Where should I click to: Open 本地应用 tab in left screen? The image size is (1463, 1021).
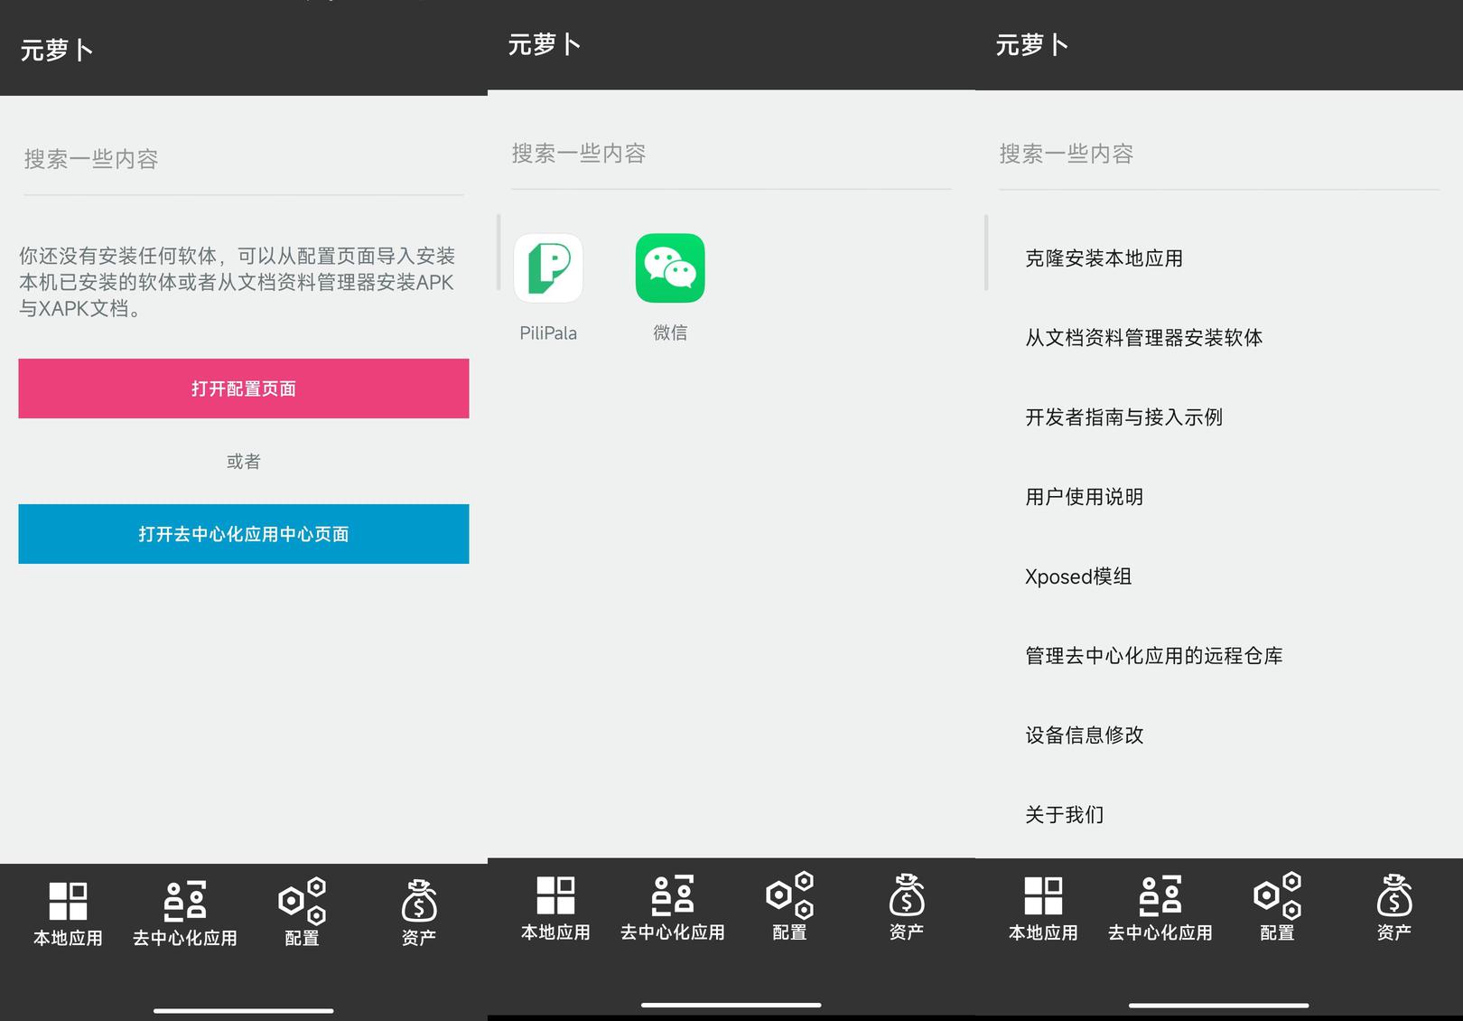coord(68,913)
